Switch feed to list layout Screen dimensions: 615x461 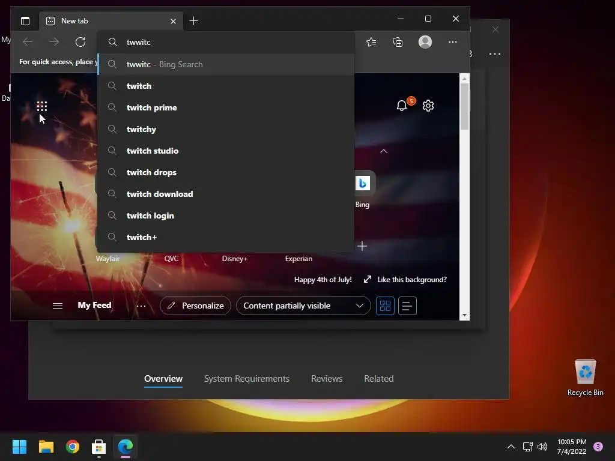[x=407, y=306]
